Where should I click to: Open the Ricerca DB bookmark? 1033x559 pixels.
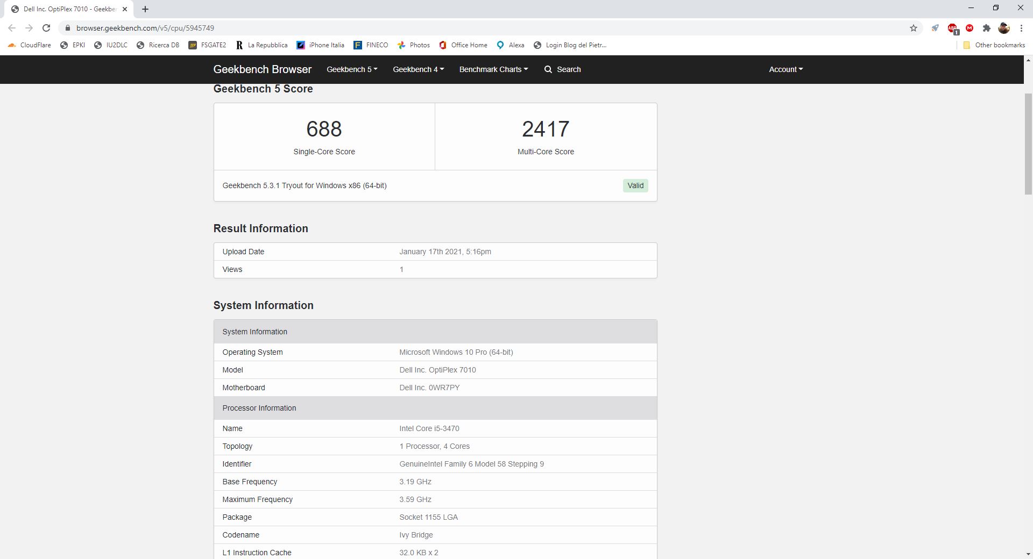click(x=158, y=45)
